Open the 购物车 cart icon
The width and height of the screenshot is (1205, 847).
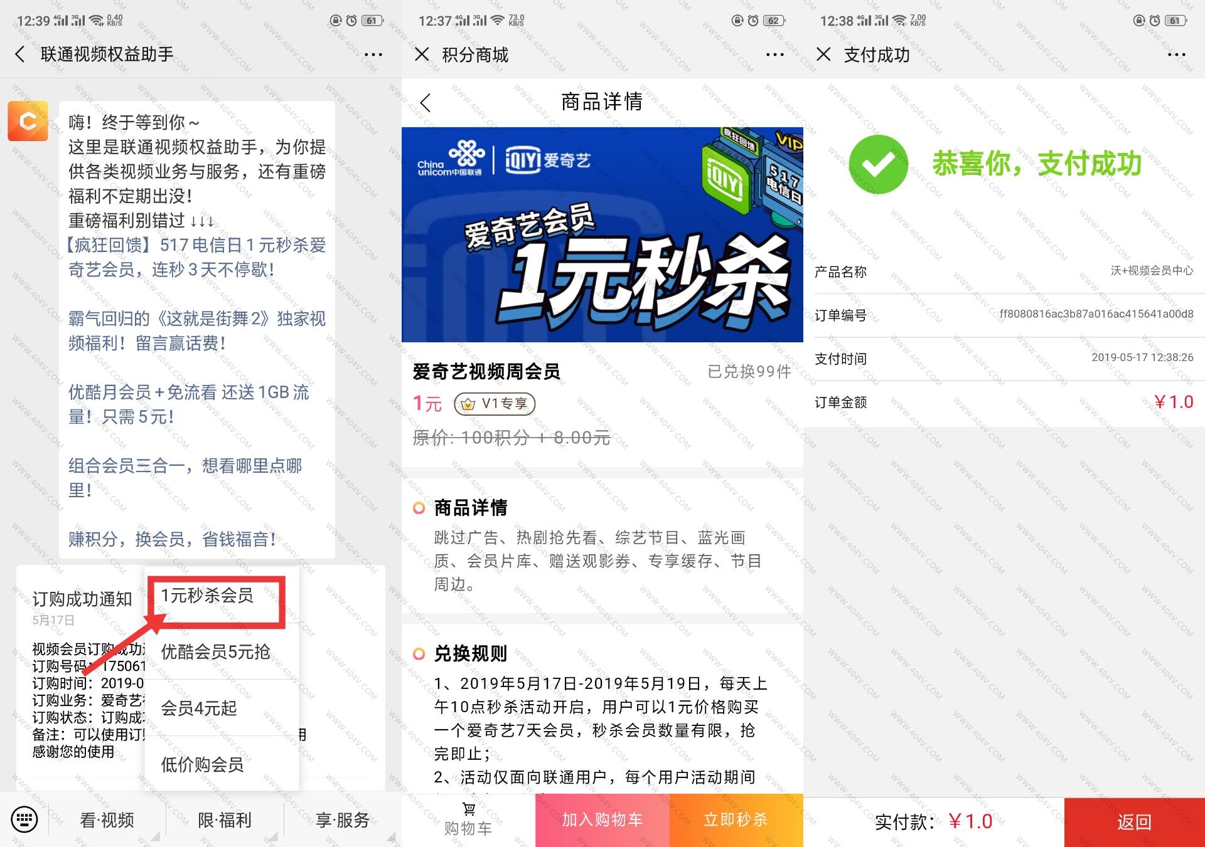468,819
